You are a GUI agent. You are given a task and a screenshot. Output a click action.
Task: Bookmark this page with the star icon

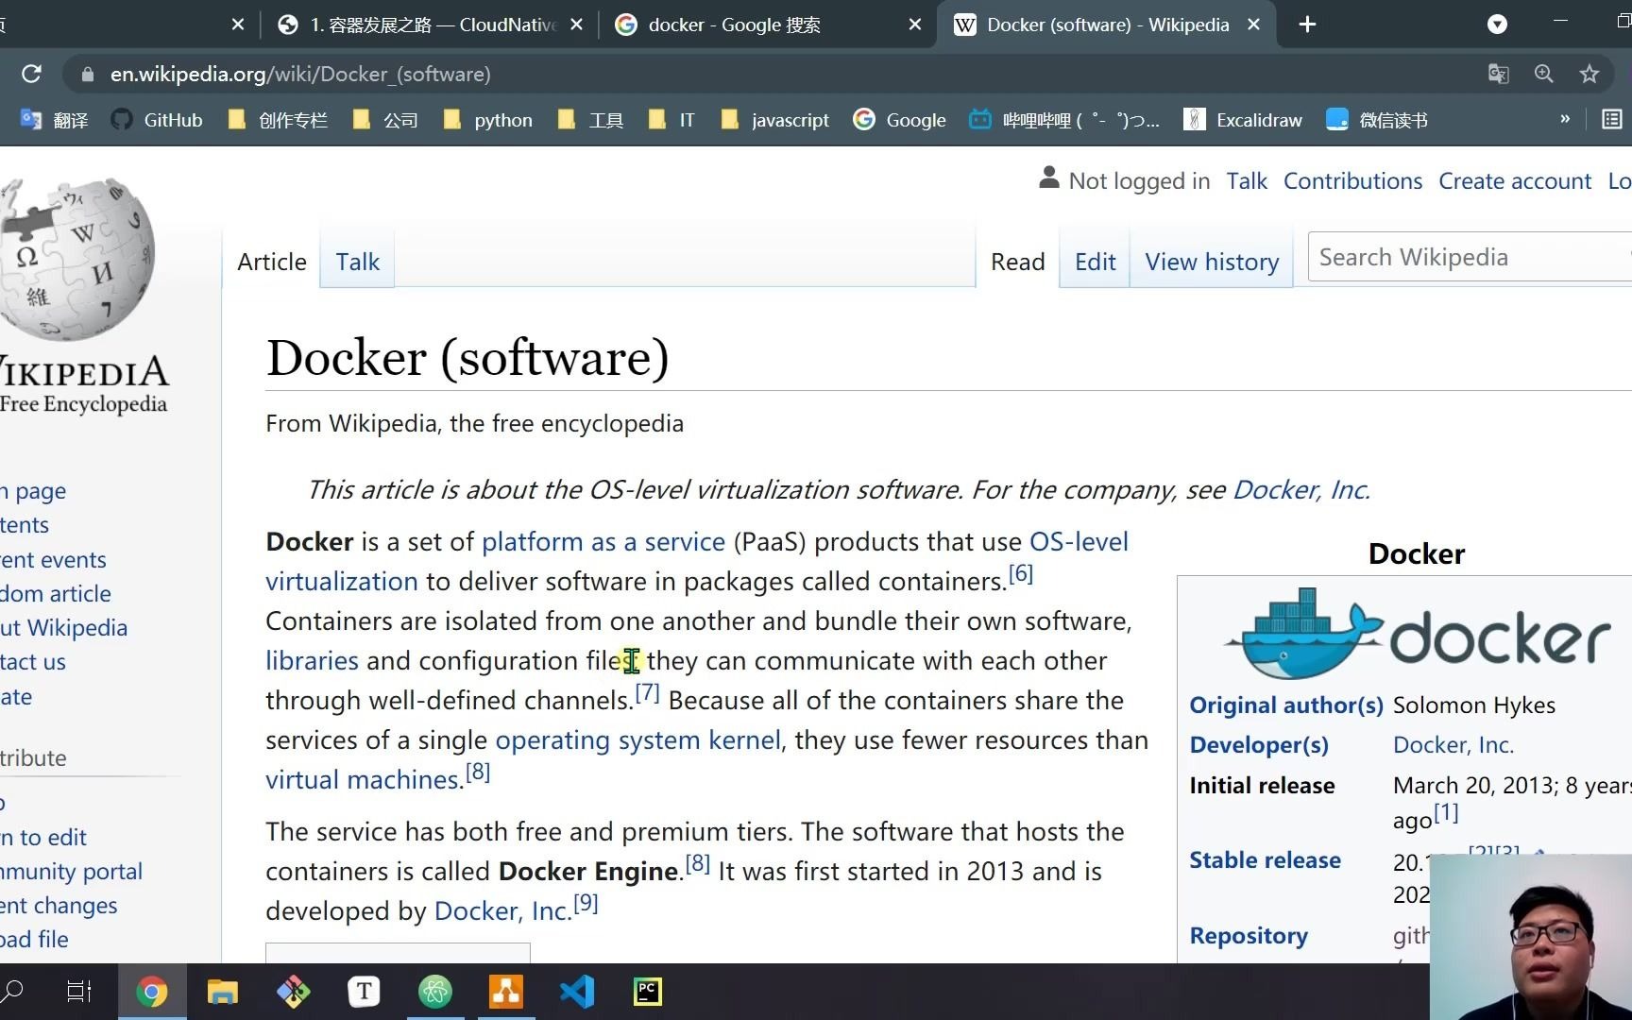click(x=1589, y=74)
